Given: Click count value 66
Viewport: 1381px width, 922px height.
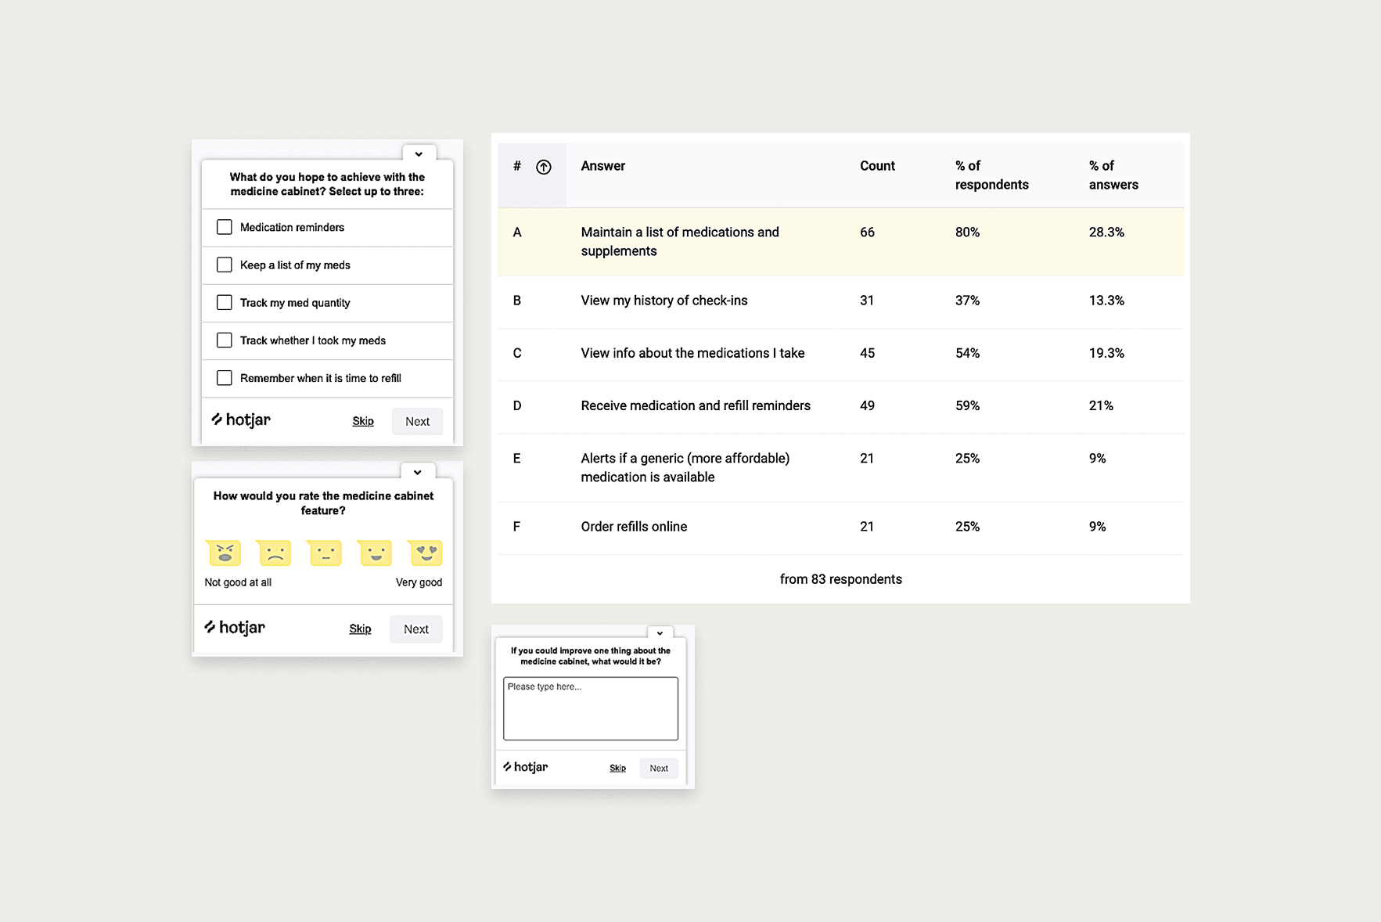Looking at the screenshot, I should [x=867, y=232].
